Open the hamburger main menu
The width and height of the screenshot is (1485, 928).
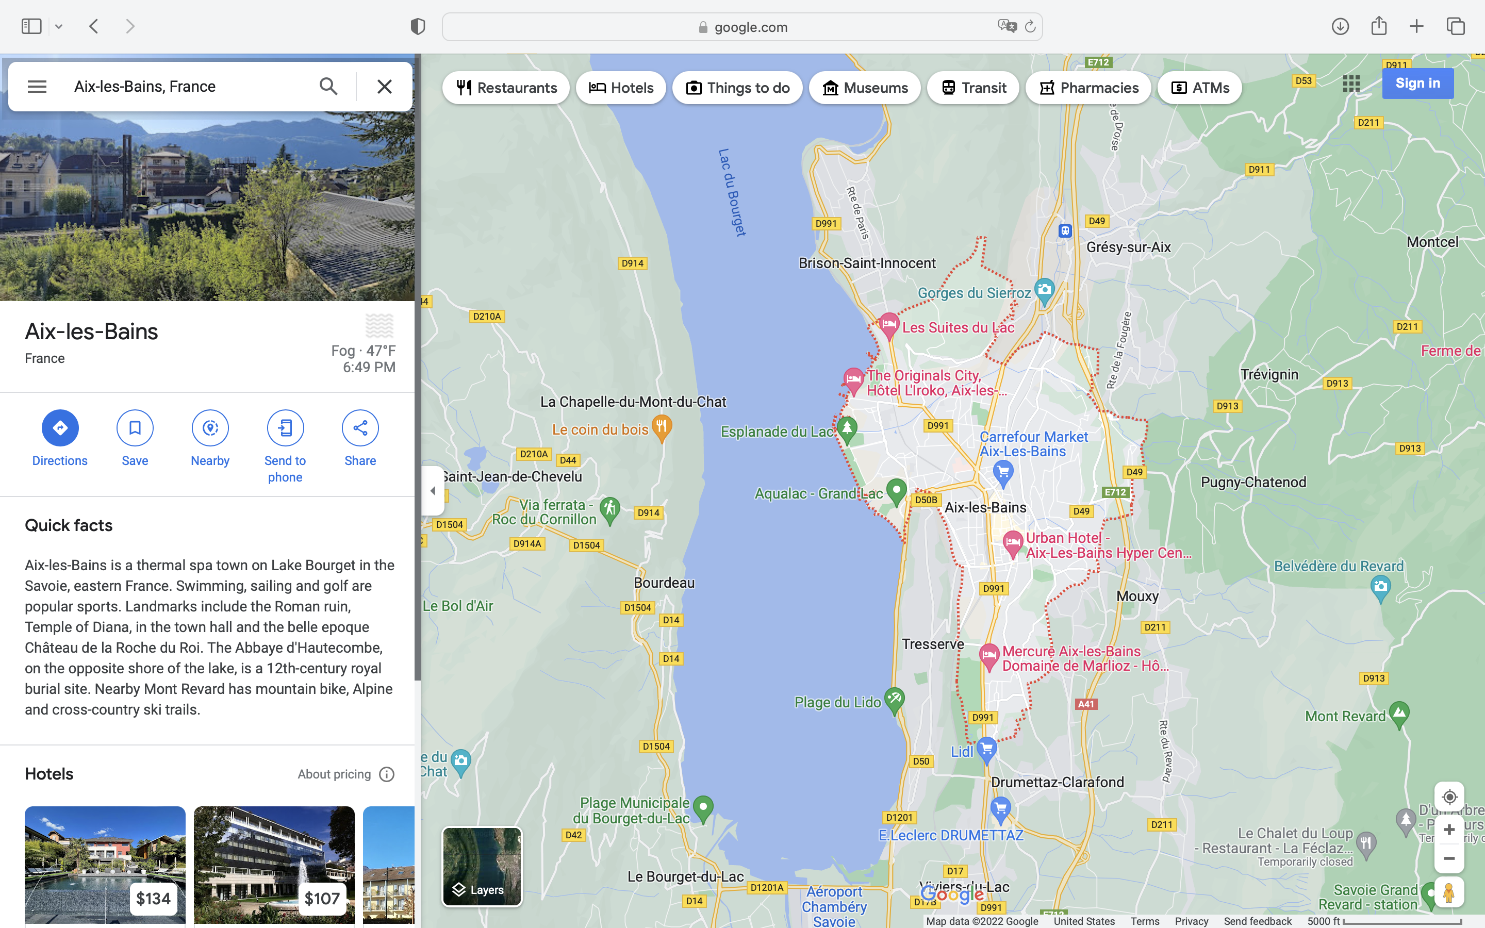(37, 87)
